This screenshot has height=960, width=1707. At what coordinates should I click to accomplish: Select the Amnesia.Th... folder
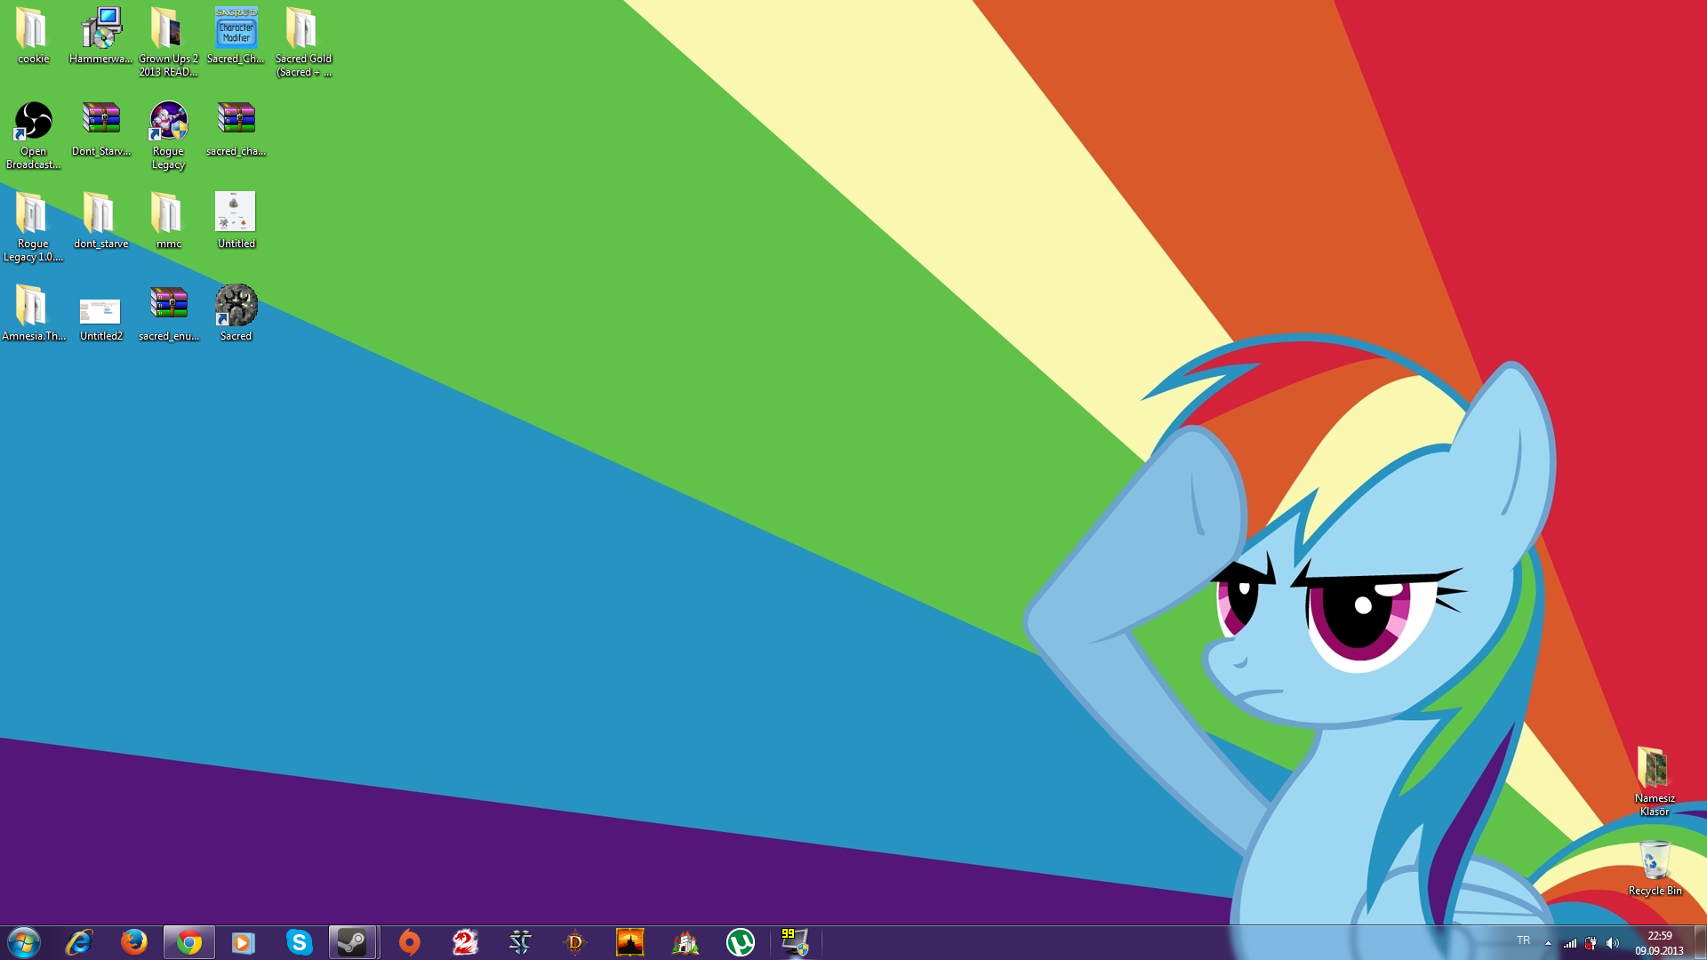pyautogui.click(x=33, y=314)
